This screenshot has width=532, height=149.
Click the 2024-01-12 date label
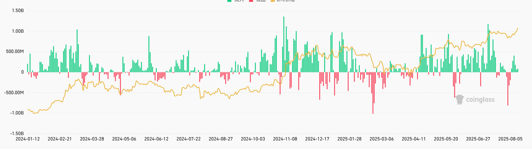[x=28, y=139]
